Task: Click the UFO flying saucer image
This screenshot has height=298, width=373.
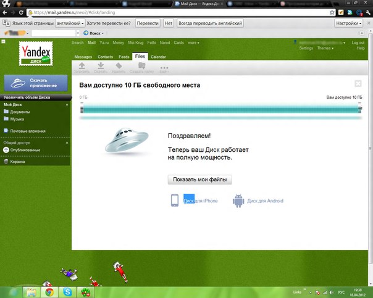Action: (127, 140)
